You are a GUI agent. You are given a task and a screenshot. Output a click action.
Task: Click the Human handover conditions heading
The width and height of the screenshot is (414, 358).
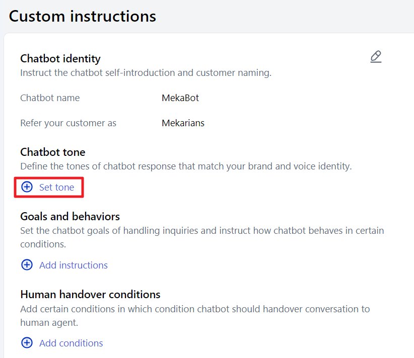tap(90, 294)
